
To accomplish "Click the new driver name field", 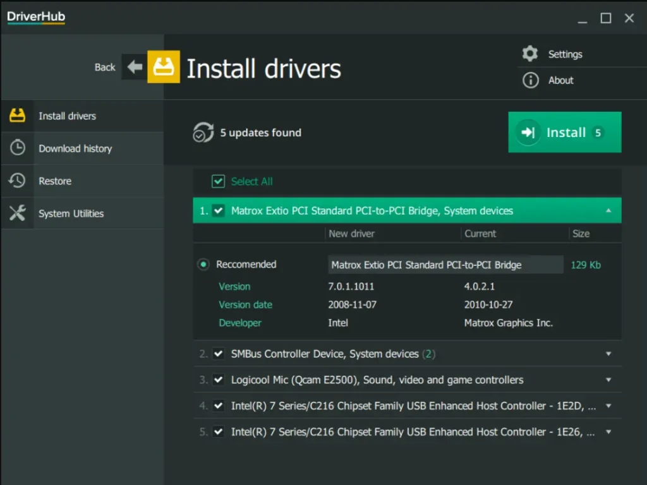I will [445, 264].
